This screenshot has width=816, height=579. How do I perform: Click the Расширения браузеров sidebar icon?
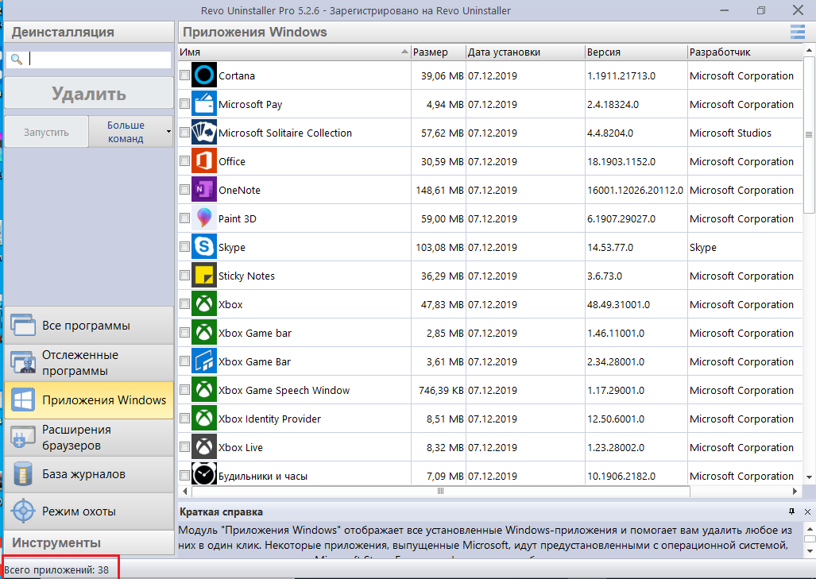(x=23, y=437)
